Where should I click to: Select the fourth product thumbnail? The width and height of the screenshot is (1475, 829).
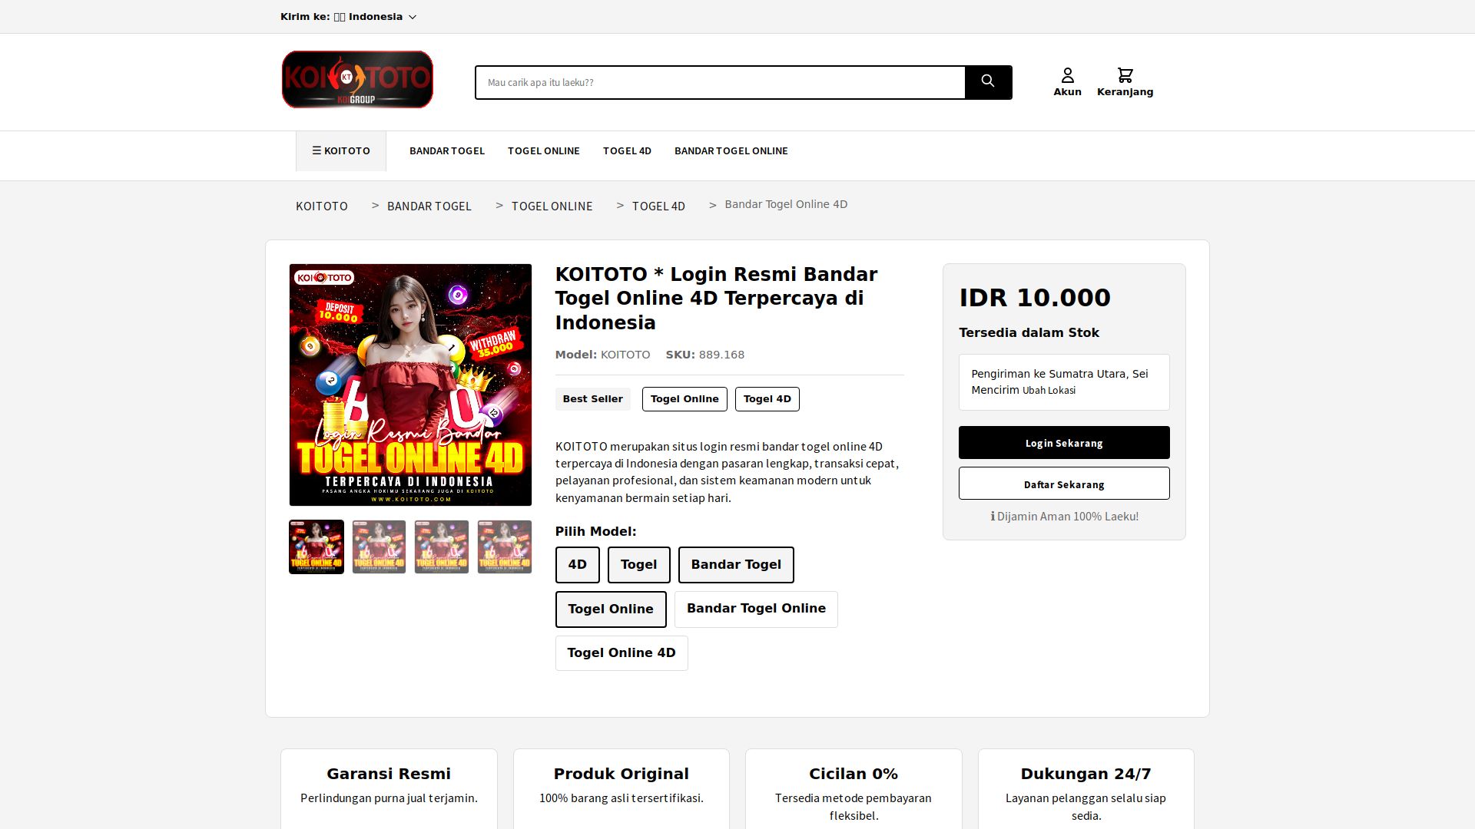point(505,547)
